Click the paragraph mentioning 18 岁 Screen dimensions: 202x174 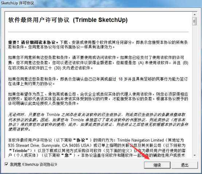point(98,81)
